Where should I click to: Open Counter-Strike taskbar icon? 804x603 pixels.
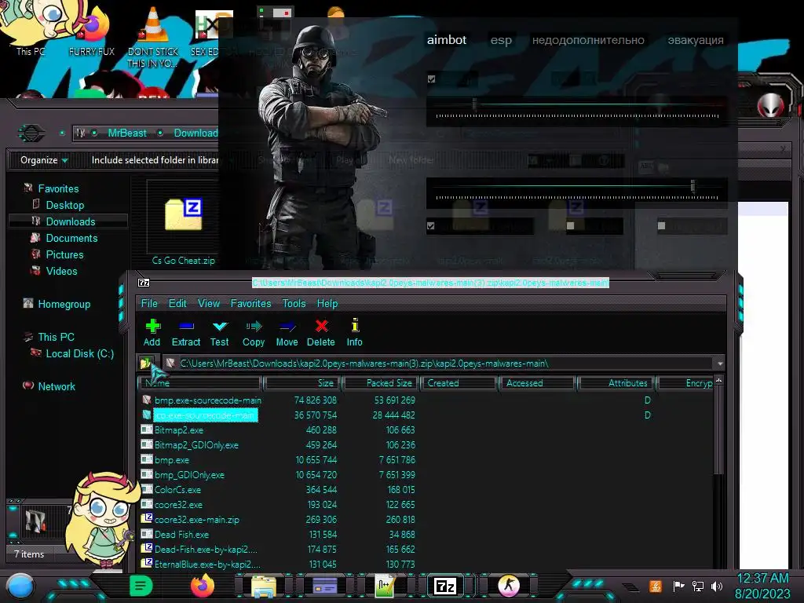508,586
